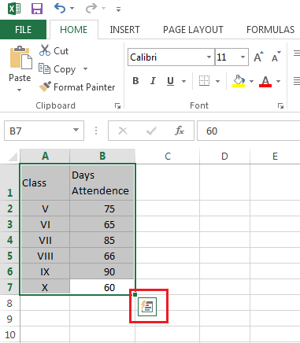Open the Undo history dropdown arrow
Image resolution: width=300 pixels, height=343 pixels.
(72, 9)
